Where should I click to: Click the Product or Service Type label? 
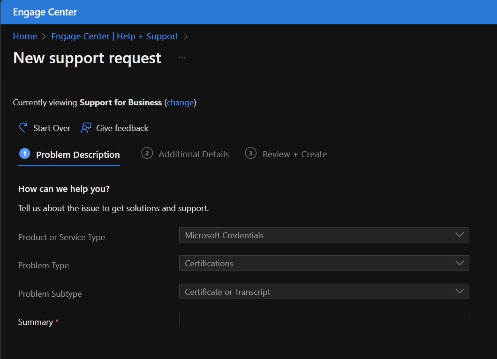61,237
